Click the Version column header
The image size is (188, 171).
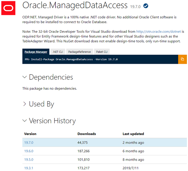tap(30, 134)
